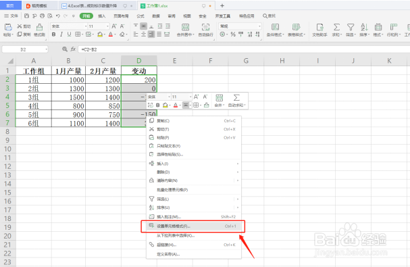Toggle bottom vertical alignment
The height and width of the screenshot is (267, 410).
(151, 26)
